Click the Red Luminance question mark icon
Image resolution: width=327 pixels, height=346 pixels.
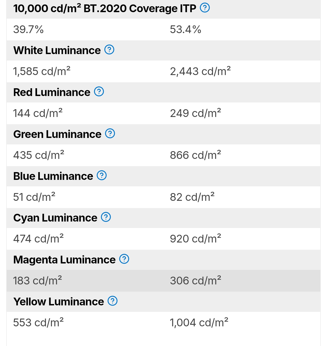[99, 92]
